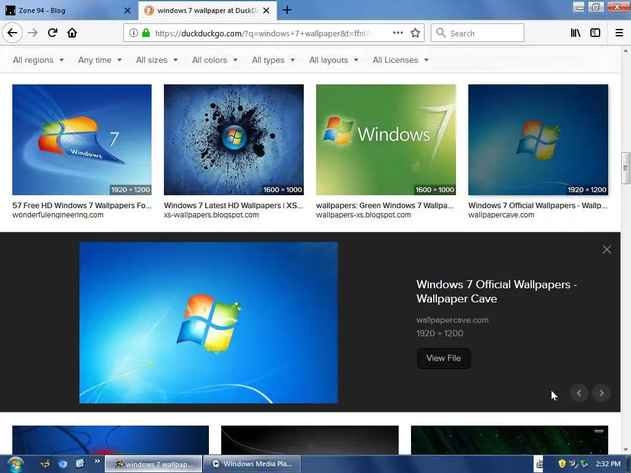The image size is (631, 473).
Task: Show previous image in detail panel
Action: click(579, 393)
